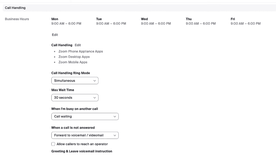Select Friday 9:00 AM ~ 6:00 PM hours

click(x=245, y=24)
